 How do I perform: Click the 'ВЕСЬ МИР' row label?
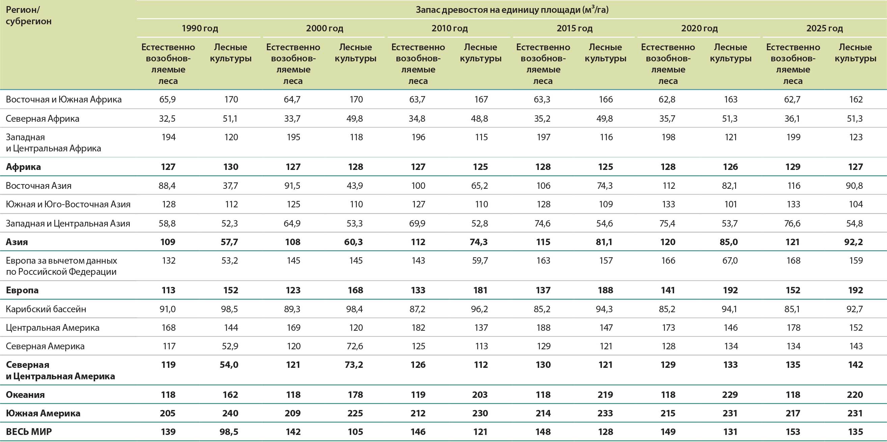tap(29, 432)
